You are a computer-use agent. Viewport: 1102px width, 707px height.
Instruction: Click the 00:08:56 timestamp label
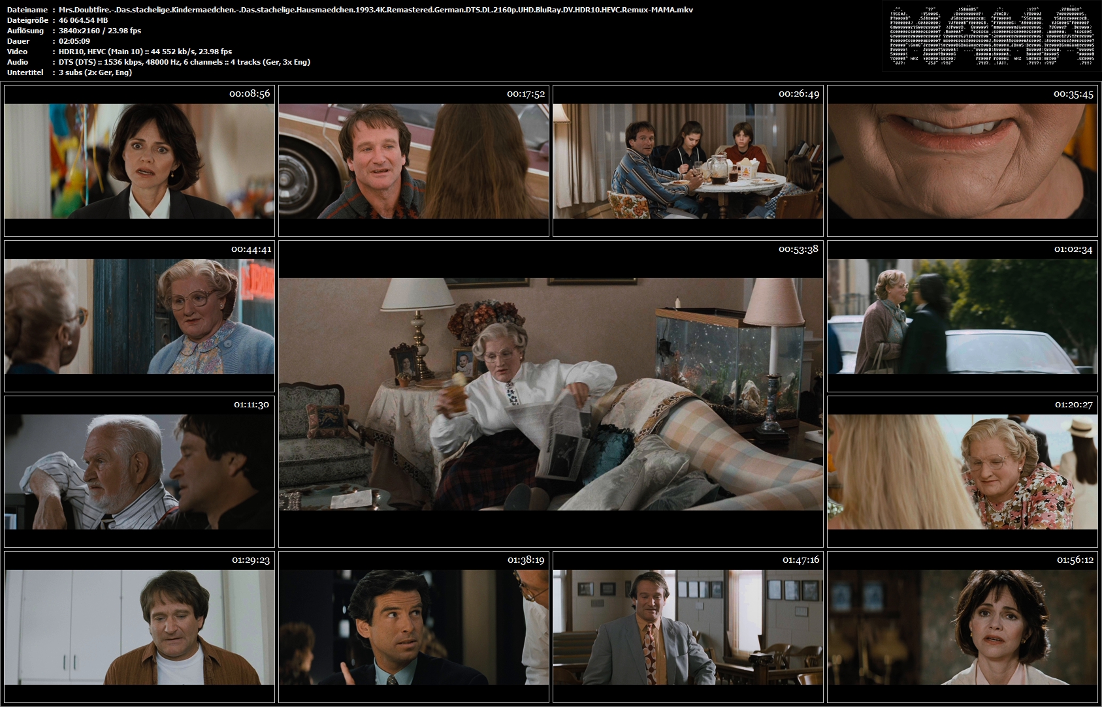[x=250, y=93]
